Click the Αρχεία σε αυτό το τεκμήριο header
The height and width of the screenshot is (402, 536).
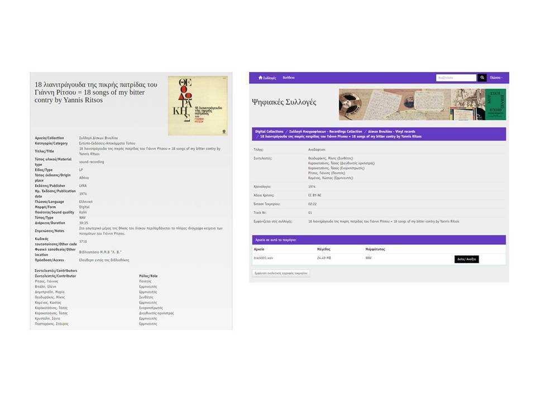click(x=379, y=240)
